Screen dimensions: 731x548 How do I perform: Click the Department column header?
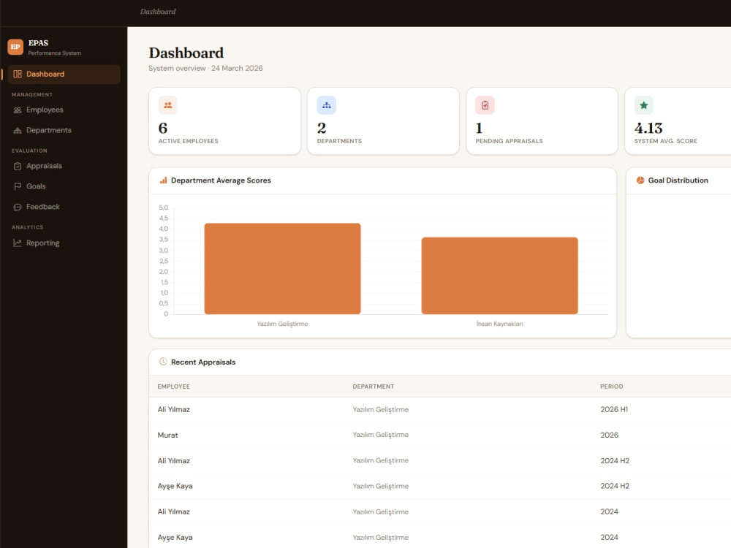point(374,387)
